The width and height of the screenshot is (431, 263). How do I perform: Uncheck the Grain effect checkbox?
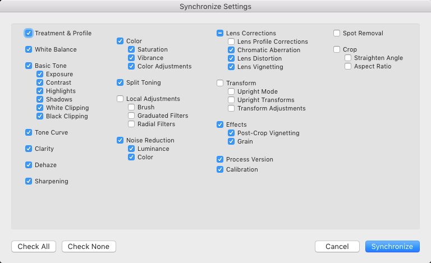231,141
